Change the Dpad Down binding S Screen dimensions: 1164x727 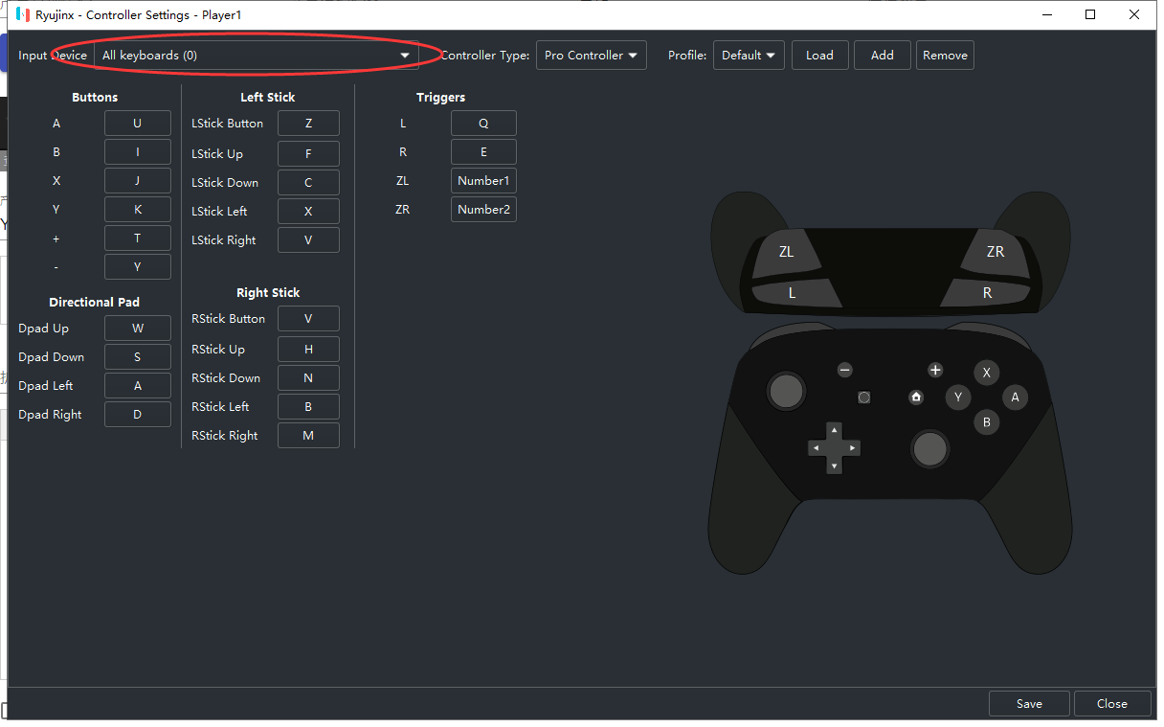[x=137, y=357]
